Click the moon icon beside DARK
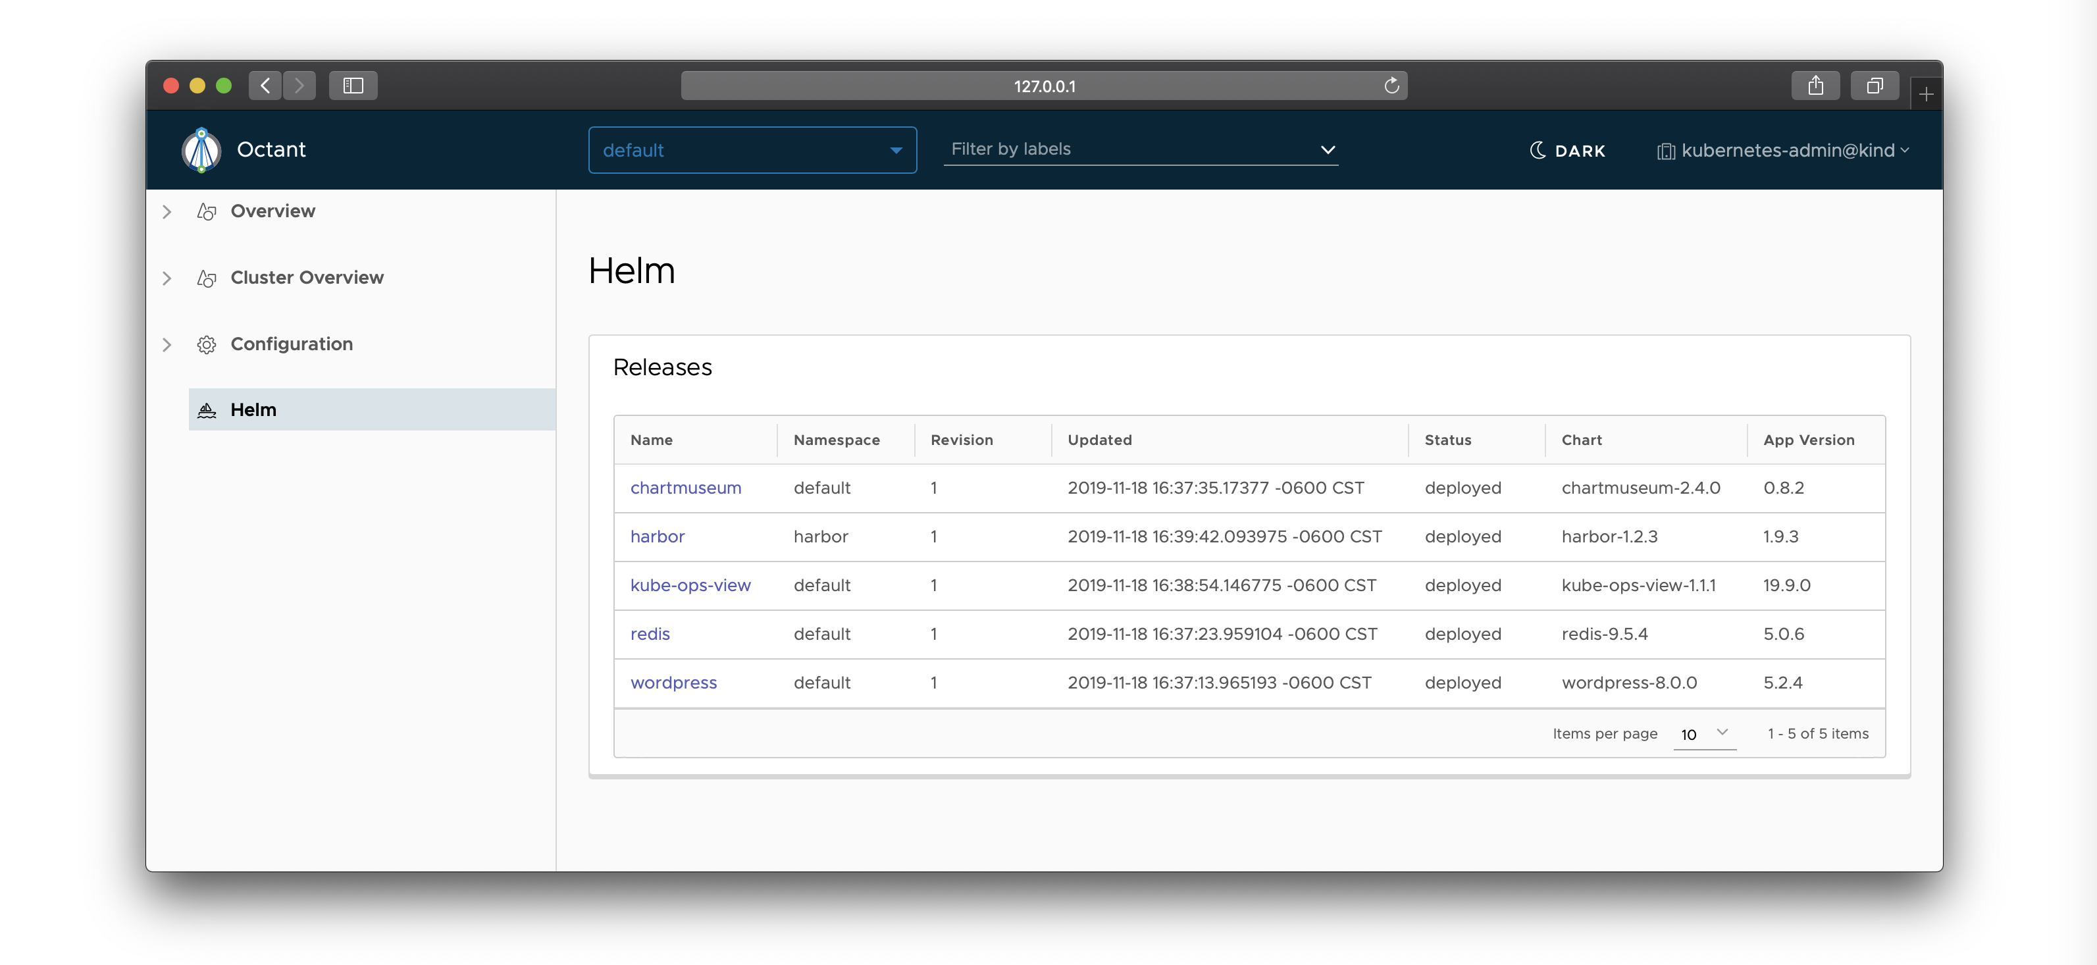This screenshot has width=2097, height=965. pos(1537,150)
